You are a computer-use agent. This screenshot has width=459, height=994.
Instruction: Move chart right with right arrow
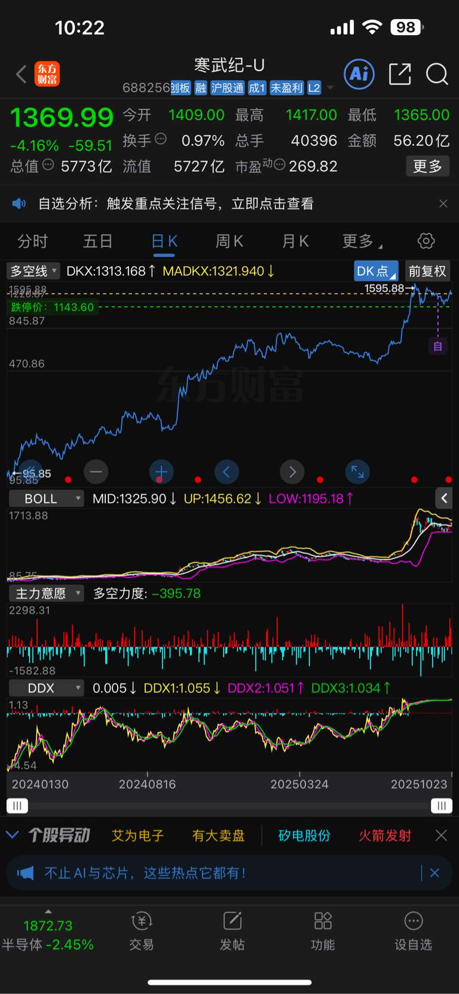pos(292,472)
